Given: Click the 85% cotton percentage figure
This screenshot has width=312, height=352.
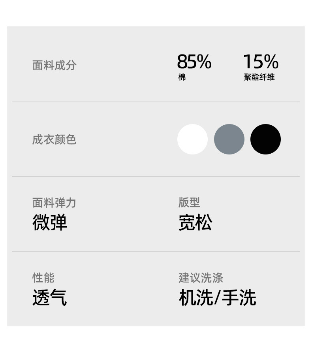Looking at the screenshot, I should point(194,62).
